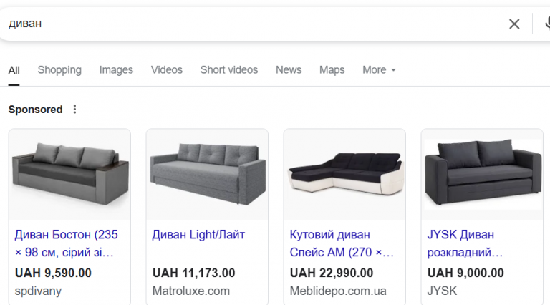The width and height of the screenshot is (550, 305).
Task: Open the Maps tab
Action: tap(332, 69)
